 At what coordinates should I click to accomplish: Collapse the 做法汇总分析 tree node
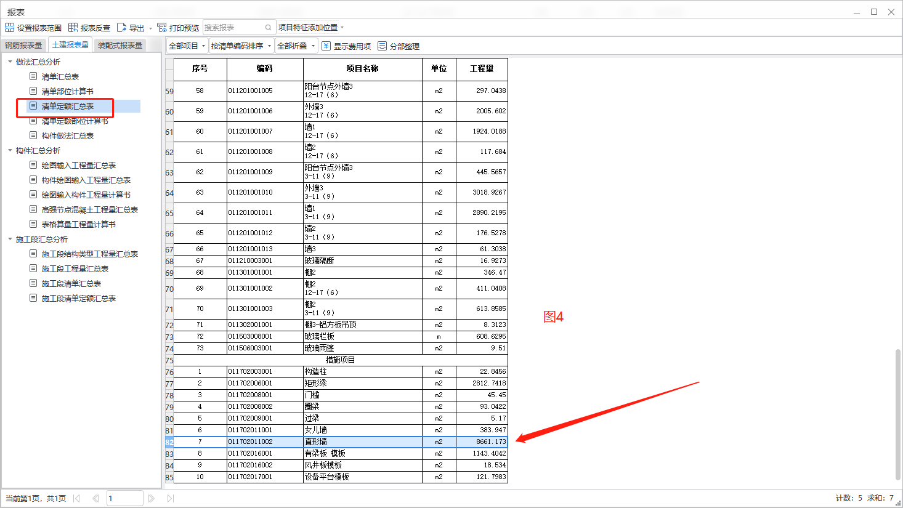tap(10, 62)
